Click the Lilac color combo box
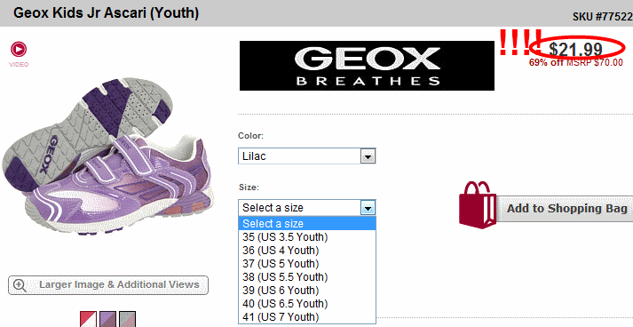 307,156
